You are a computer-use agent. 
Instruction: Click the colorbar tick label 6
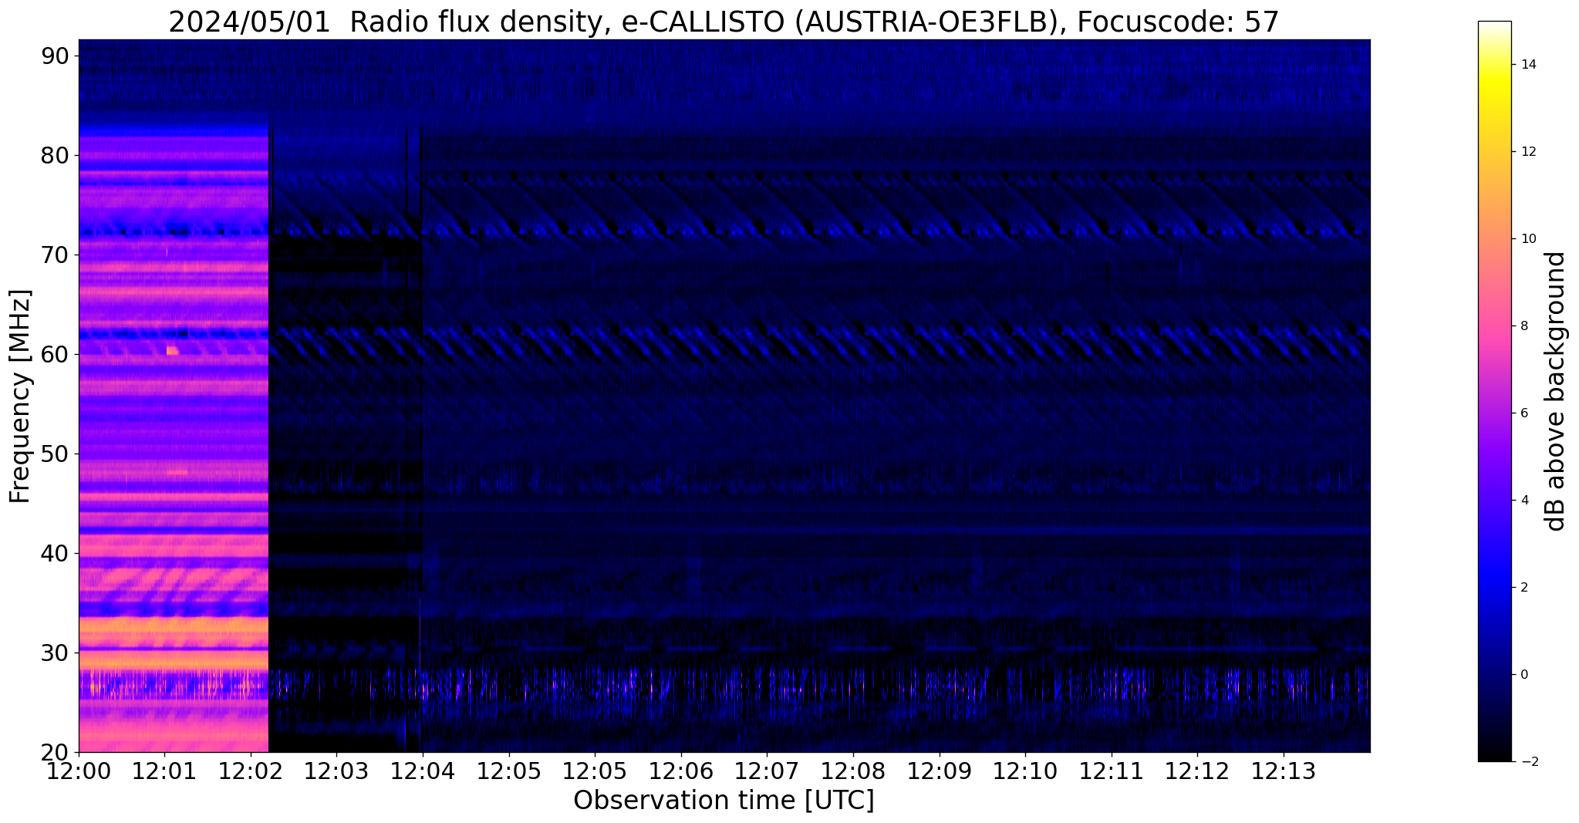(1523, 413)
